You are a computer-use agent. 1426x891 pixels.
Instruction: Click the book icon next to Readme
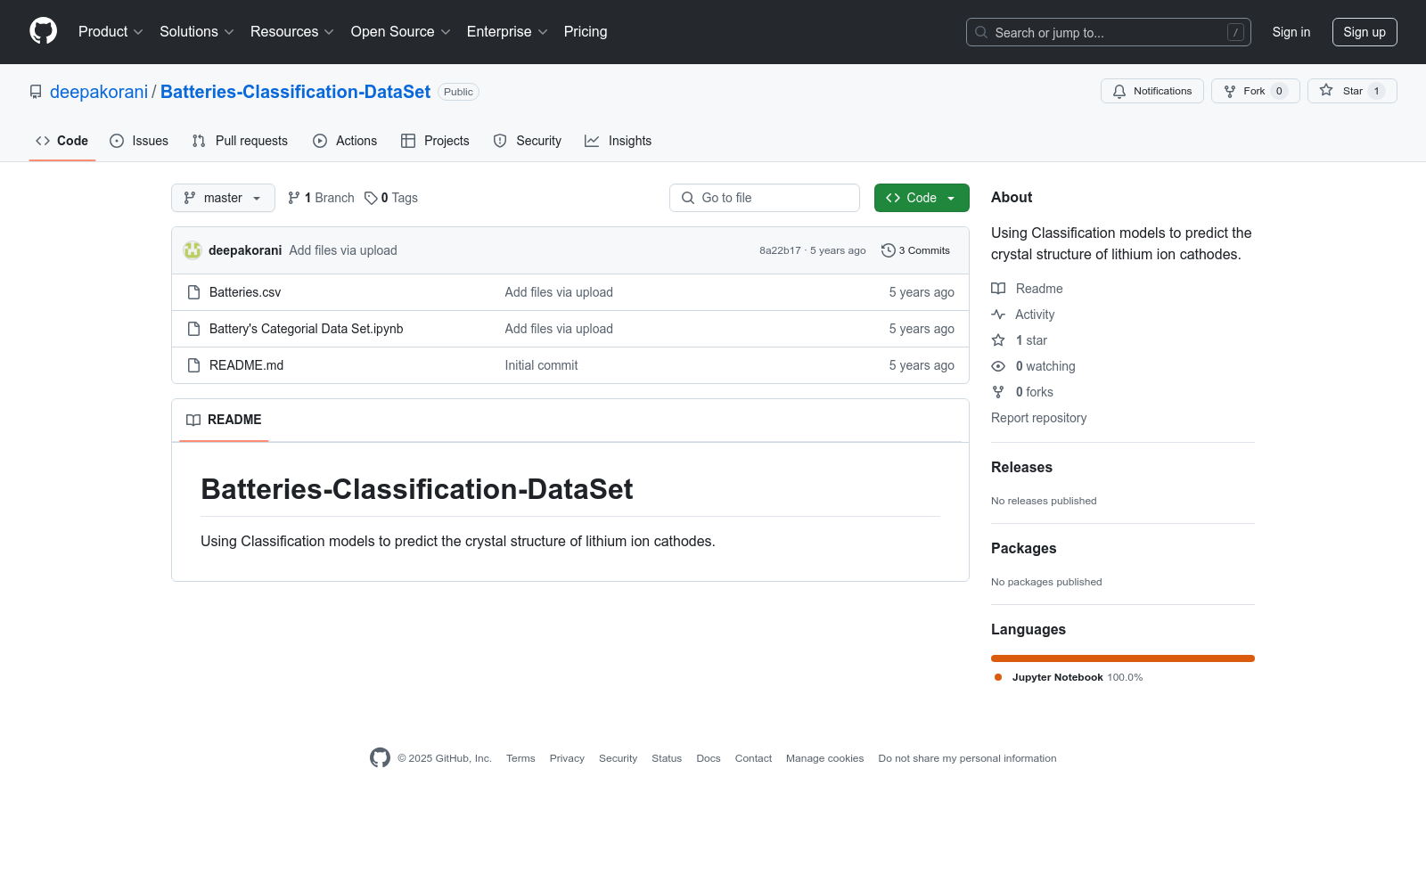click(x=998, y=289)
